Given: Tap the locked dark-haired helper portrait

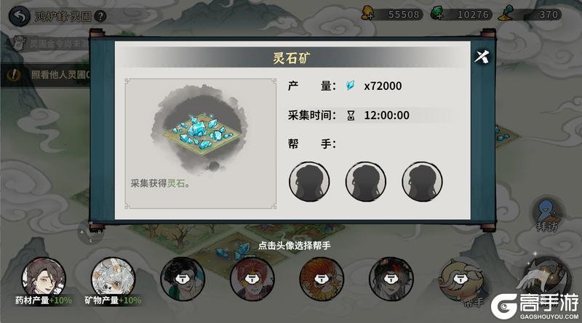Looking at the screenshot, I should click(183, 279).
